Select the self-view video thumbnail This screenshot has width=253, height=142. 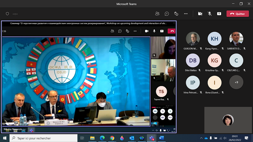(227, 120)
